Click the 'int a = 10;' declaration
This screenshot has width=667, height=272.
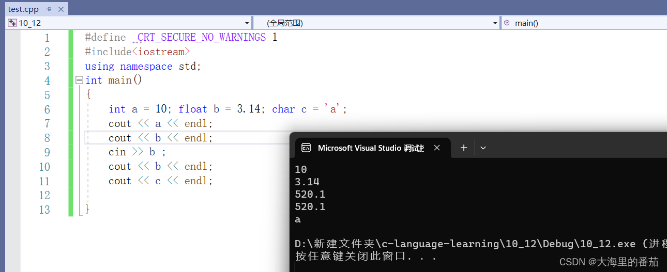click(141, 109)
